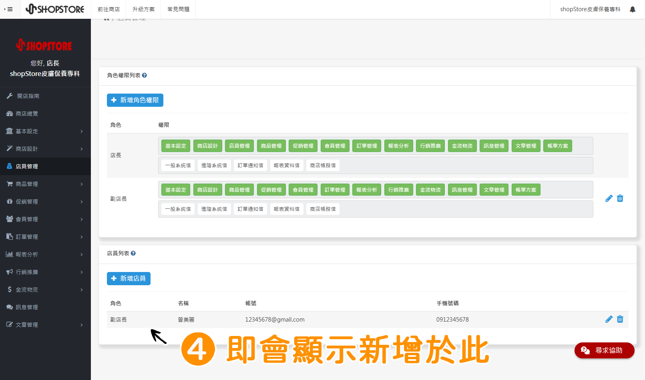Expand 促銷管理 submenu chevron
The image size is (645, 380).
tap(82, 202)
